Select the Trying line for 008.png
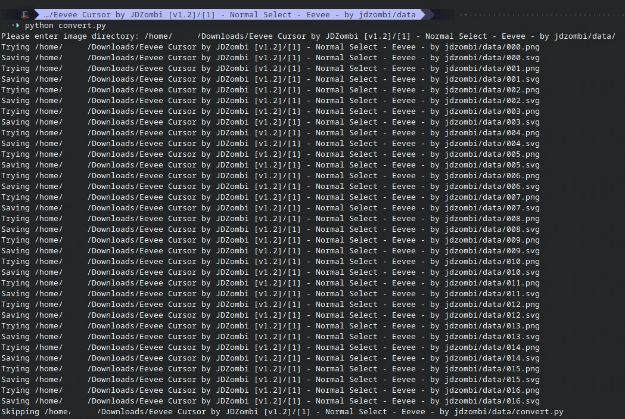This screenshot has height=419, width=625. 270,219
